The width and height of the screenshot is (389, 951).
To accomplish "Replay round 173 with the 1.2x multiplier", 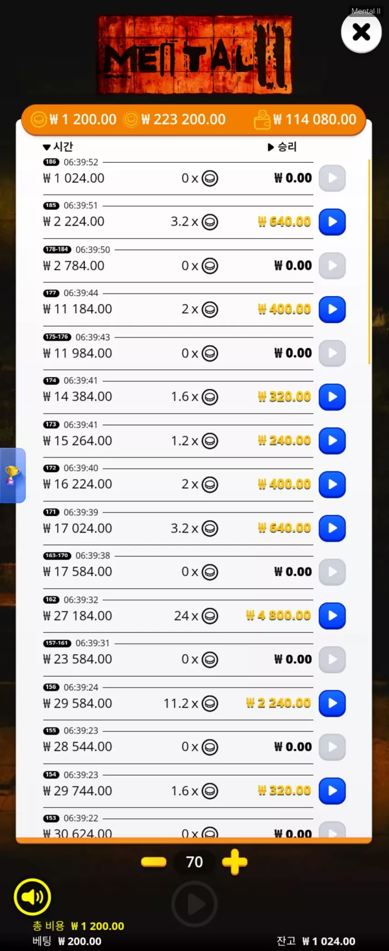I will [332, 441].
